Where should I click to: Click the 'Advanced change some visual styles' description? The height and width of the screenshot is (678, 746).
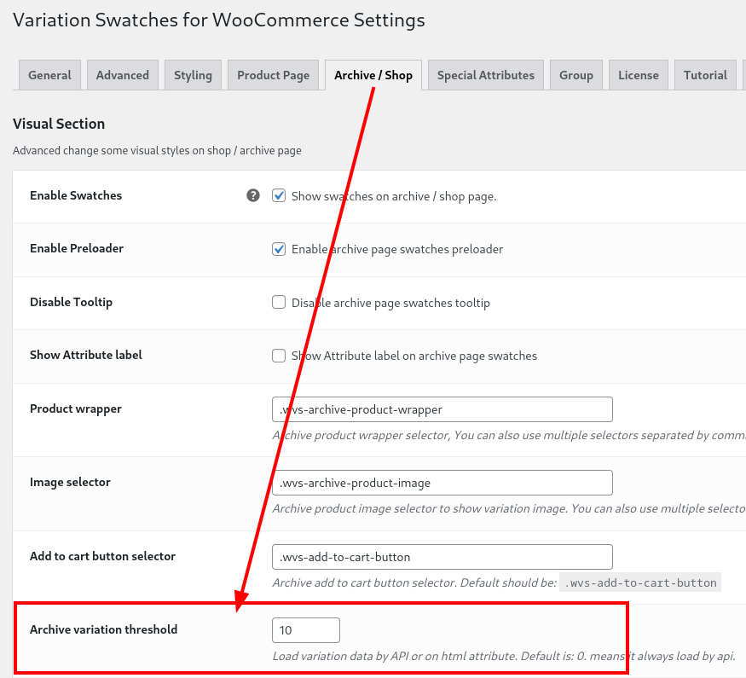coord(157,150)
